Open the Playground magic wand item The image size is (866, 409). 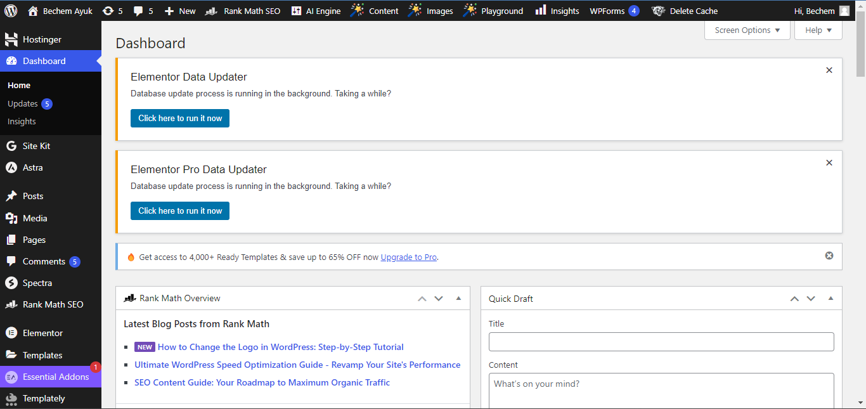point(493,11)
